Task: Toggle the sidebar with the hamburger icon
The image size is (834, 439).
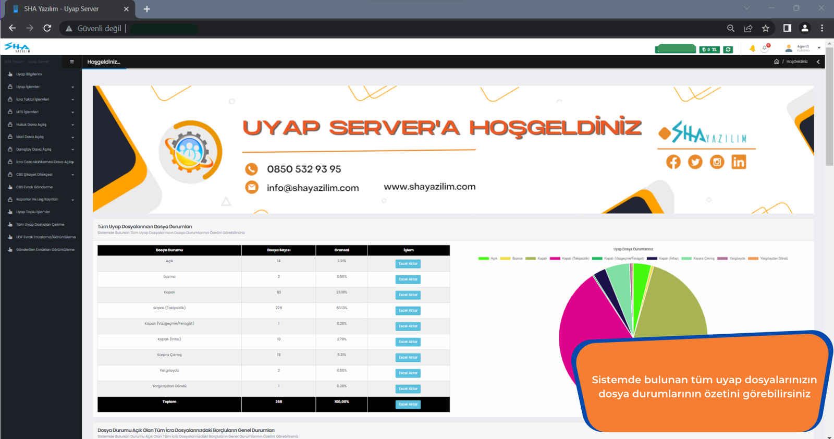Action: coord(72,62)
